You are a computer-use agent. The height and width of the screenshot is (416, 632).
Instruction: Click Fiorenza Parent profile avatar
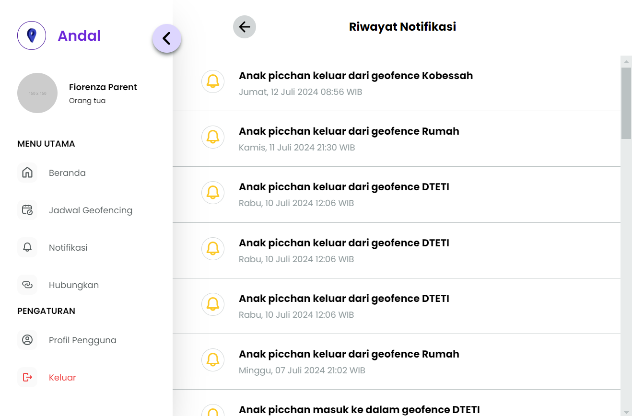tap(37, 93)
